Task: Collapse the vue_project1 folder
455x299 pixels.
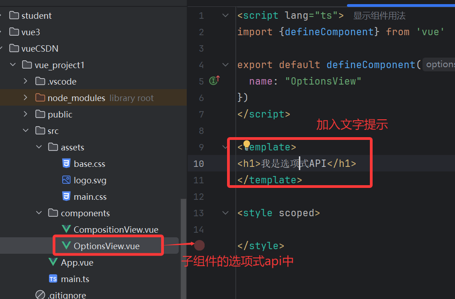Action: tap(13, 64)
